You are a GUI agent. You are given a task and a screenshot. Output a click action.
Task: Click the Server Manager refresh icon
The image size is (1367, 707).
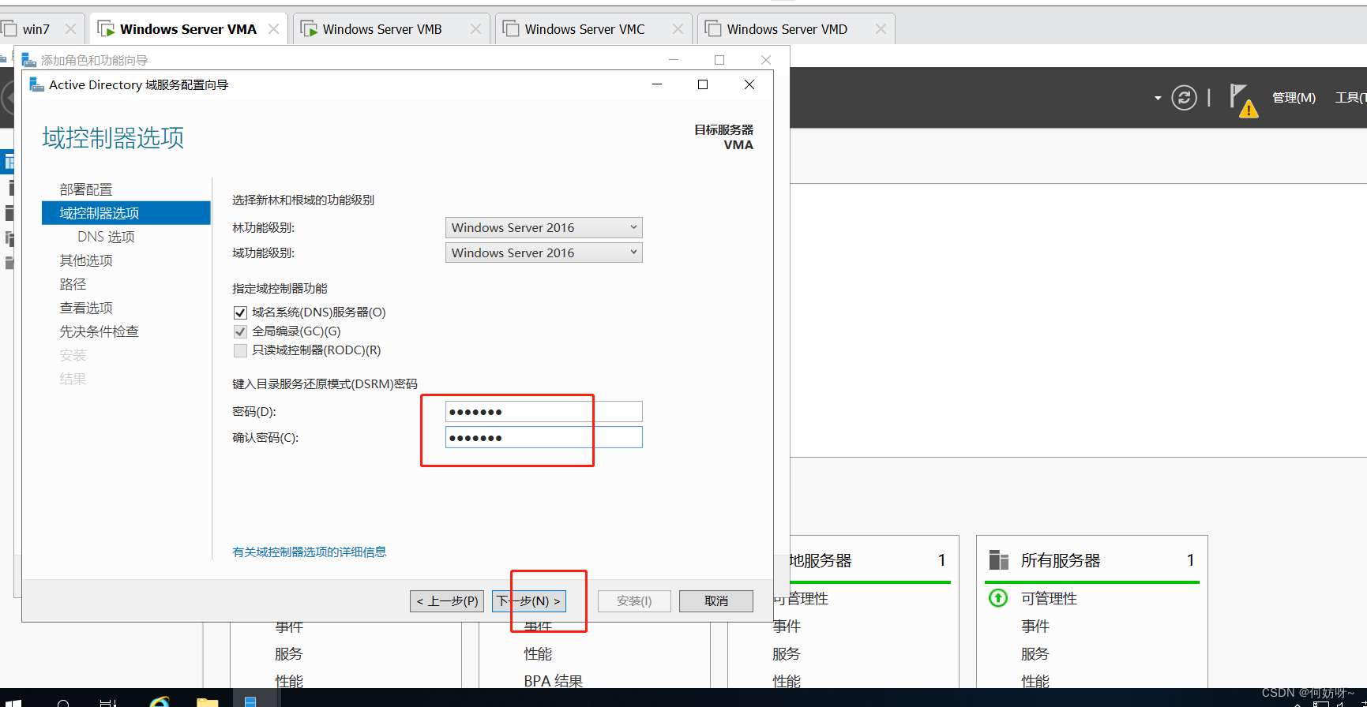[x=1184, y=98]
